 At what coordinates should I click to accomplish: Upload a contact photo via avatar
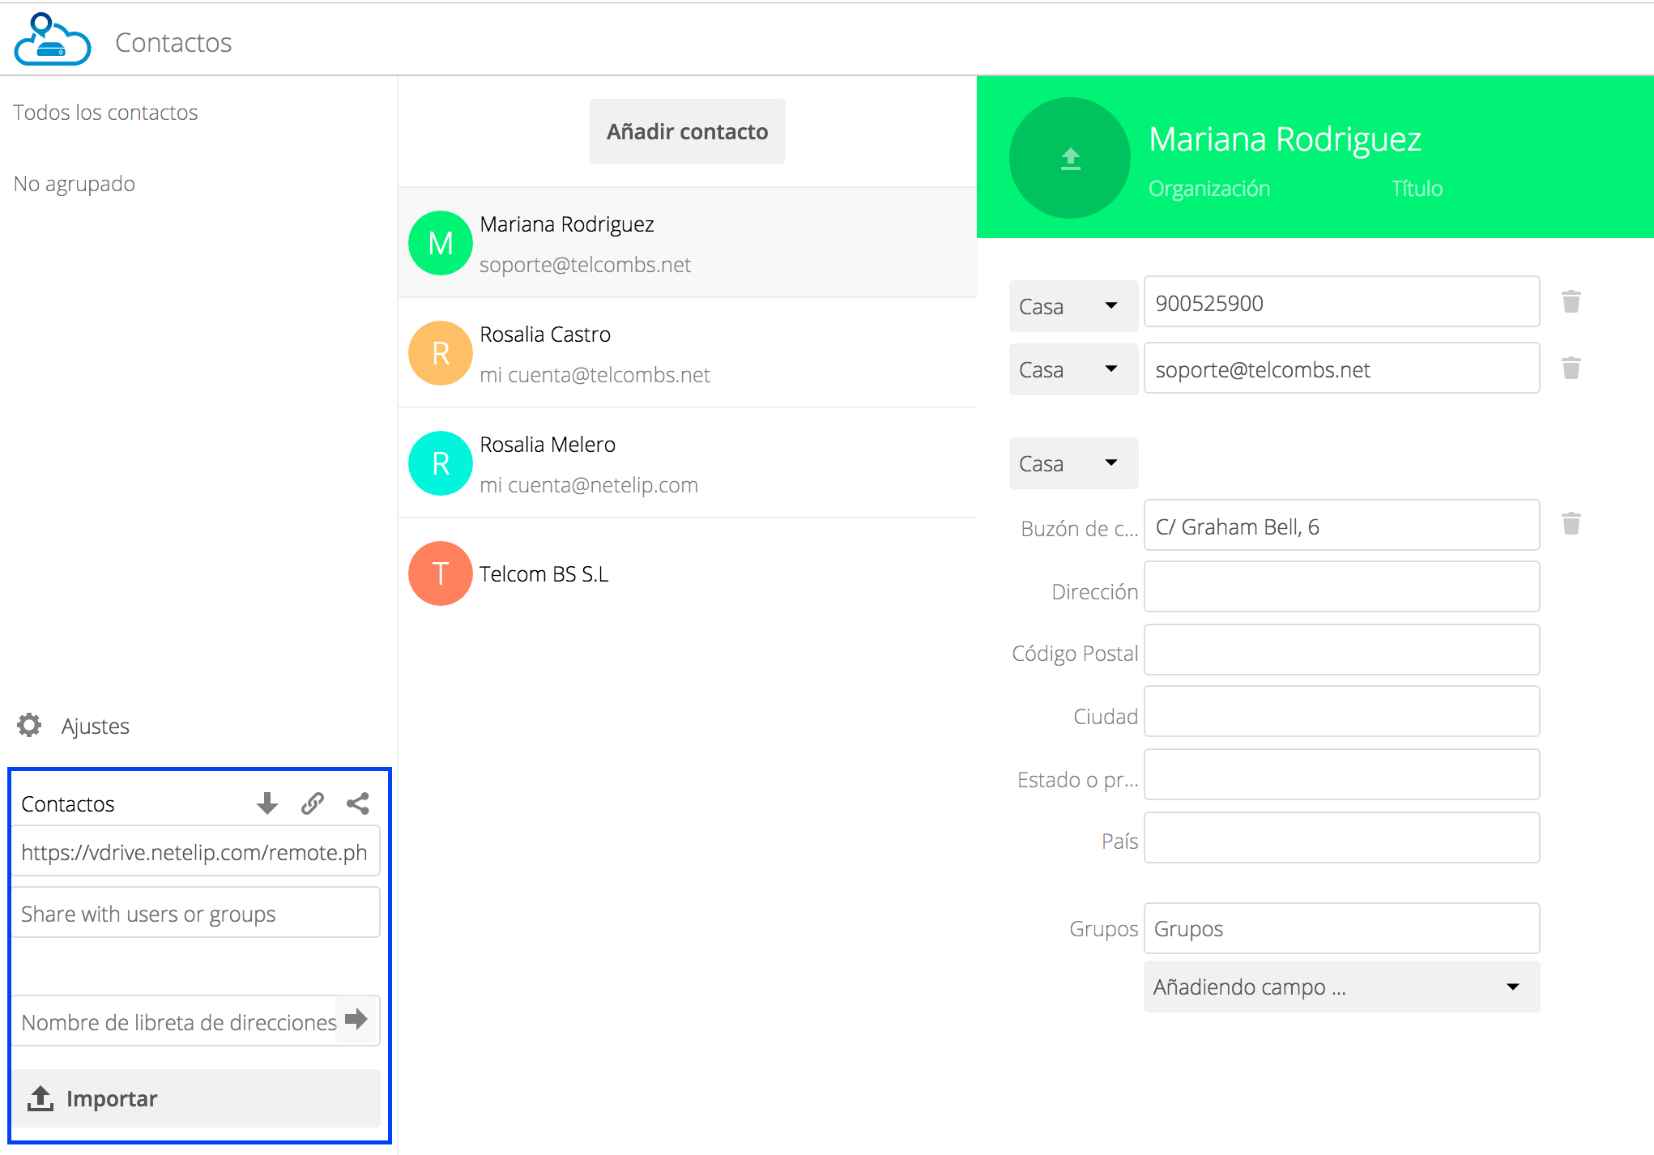click(1069, 158)
